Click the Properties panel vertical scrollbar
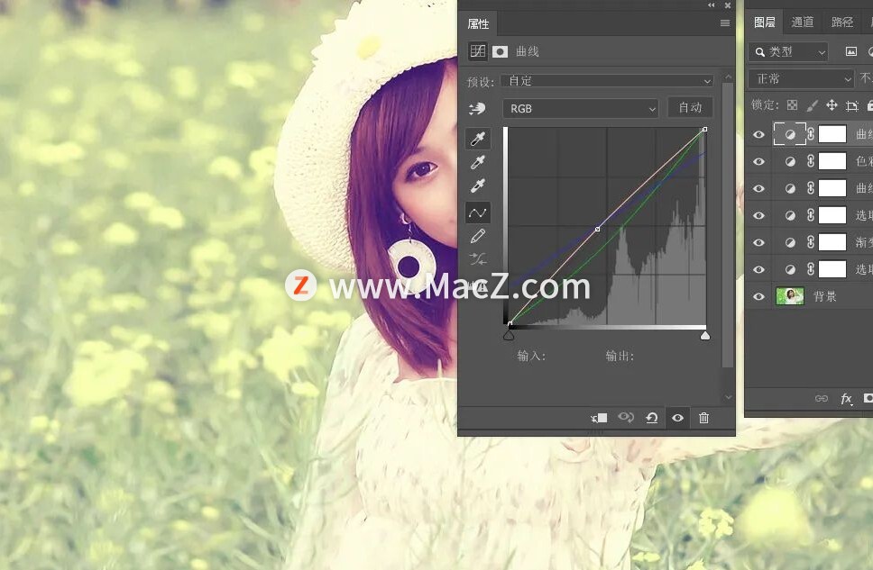This screenshot has height=570, width=873. click(x=728, y=225)
